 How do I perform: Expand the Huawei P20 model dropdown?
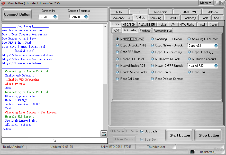point(203,66)
